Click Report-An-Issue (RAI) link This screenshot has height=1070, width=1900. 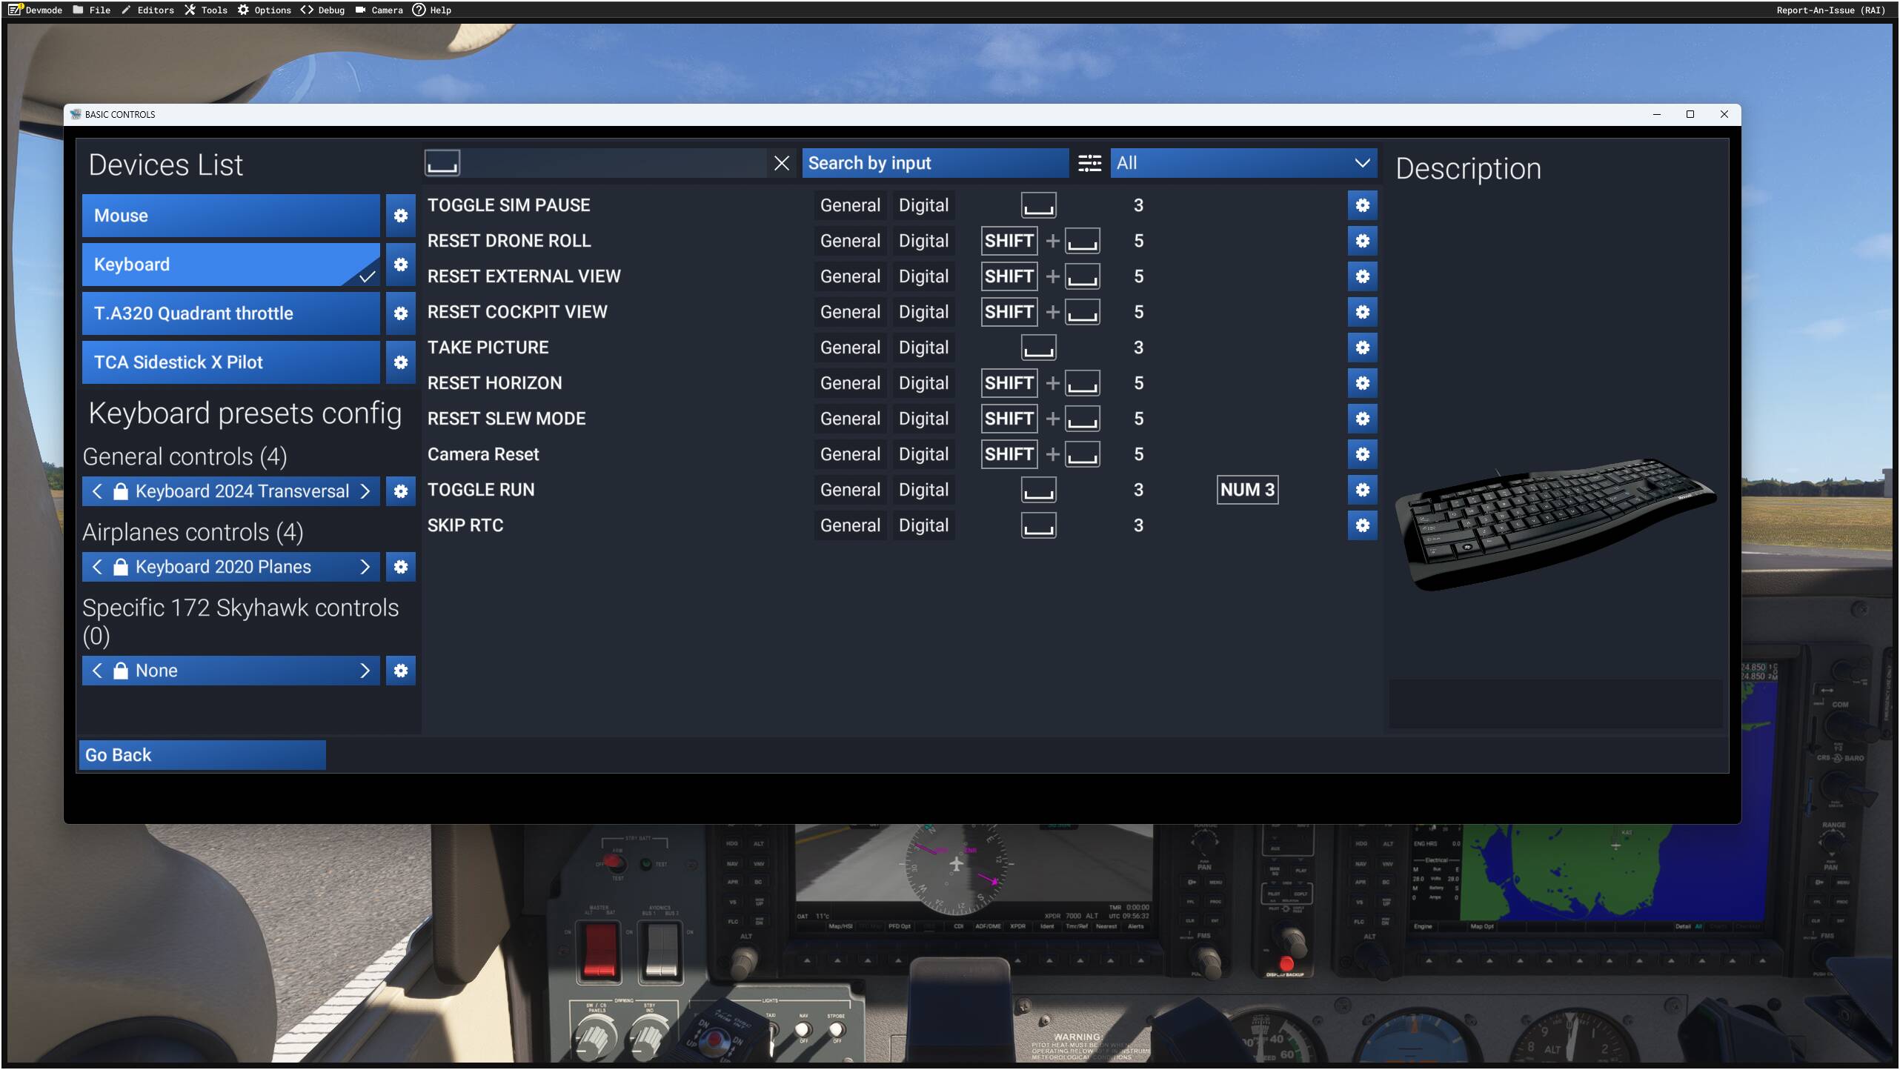1830,10
